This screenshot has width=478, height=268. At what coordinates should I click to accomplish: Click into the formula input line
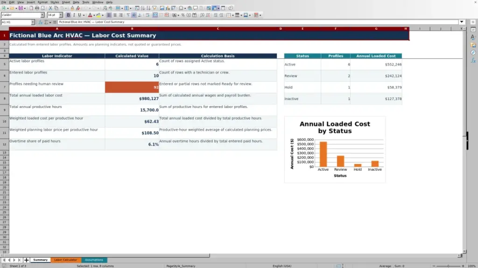(258, 22)
